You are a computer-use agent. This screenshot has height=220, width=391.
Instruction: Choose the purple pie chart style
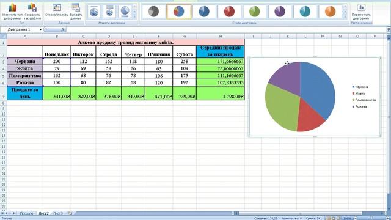click(280, 12)
